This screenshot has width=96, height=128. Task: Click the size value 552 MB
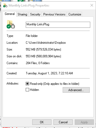click(43, 49)
